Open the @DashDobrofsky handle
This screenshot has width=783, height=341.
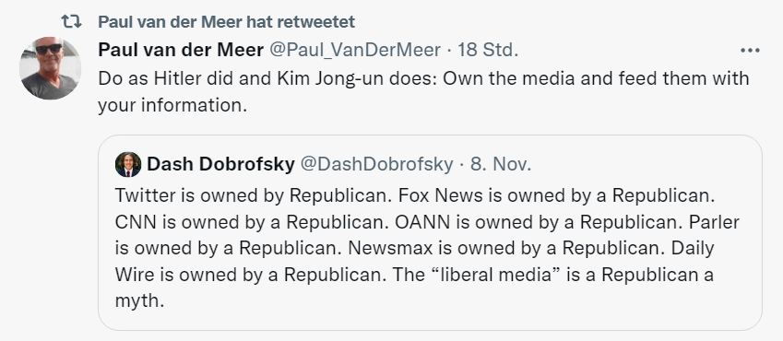click(376, 164)
